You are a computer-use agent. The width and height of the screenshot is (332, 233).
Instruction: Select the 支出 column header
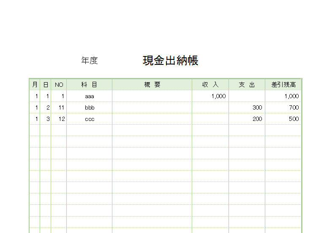tap(247, 85)
